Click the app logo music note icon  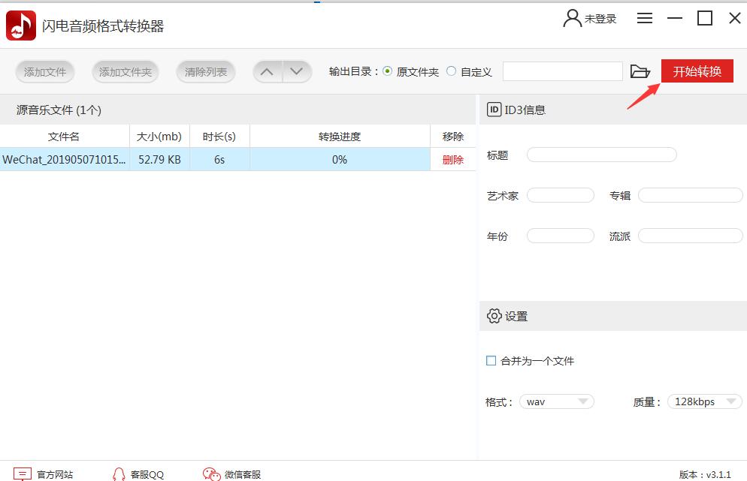pos(20,25)
